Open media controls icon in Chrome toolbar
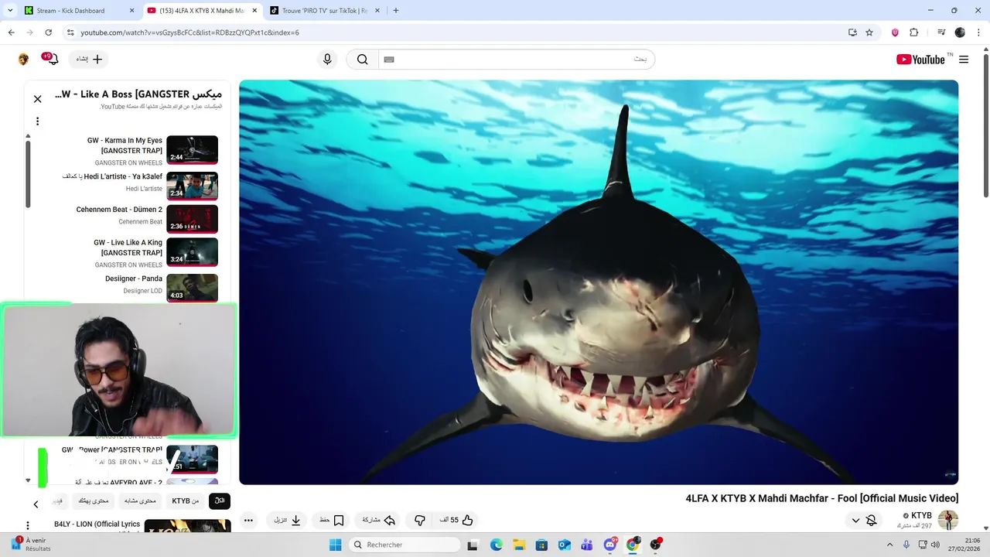 [941, 32]
